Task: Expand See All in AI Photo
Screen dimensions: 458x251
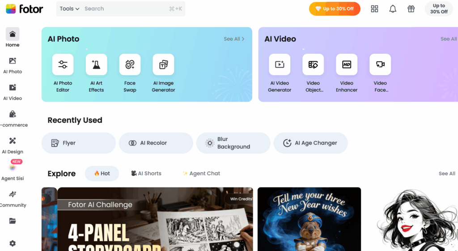Action: pos(234,39)
